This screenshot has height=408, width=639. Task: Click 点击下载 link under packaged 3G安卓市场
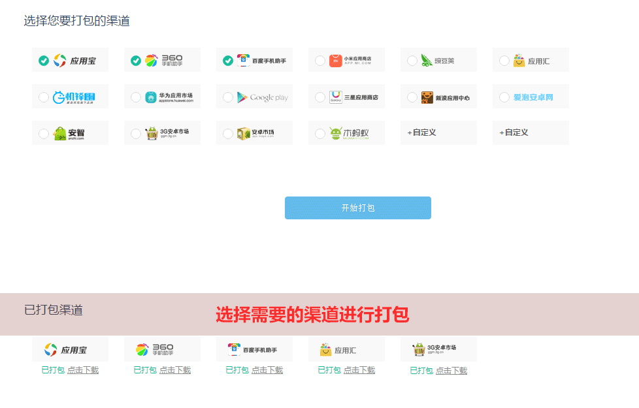click(x=451, y=371)
